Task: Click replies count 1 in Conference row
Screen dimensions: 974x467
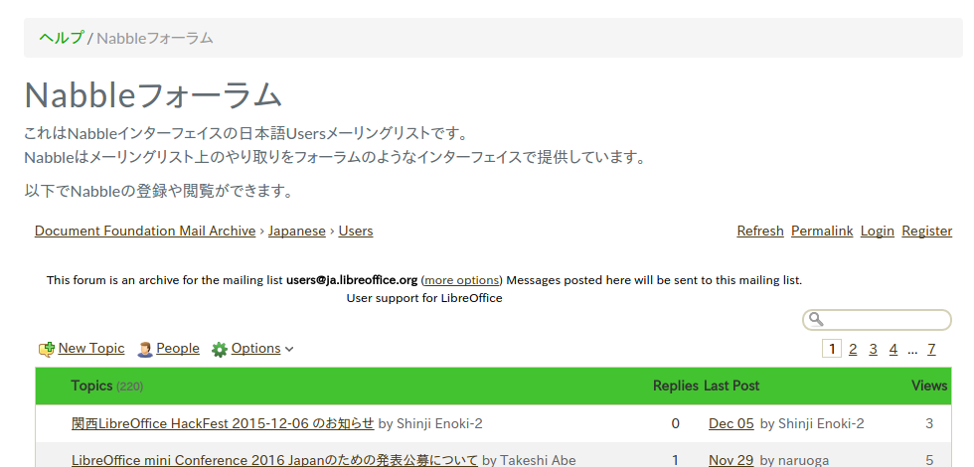Action: [675, 460]
